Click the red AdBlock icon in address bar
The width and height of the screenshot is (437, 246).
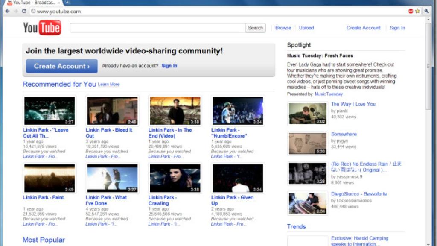[x=411, y=11]
